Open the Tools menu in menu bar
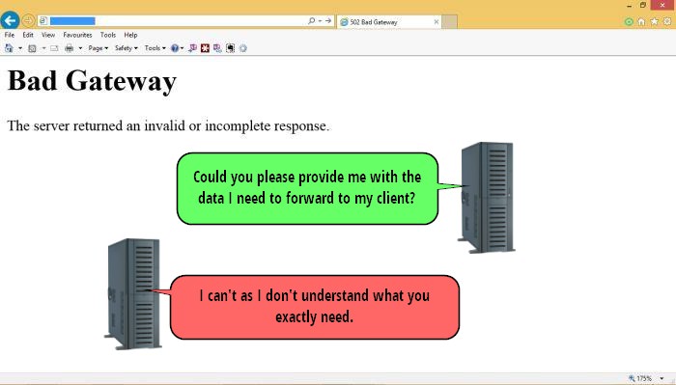676x385 pixels. [x=108, y=35]
